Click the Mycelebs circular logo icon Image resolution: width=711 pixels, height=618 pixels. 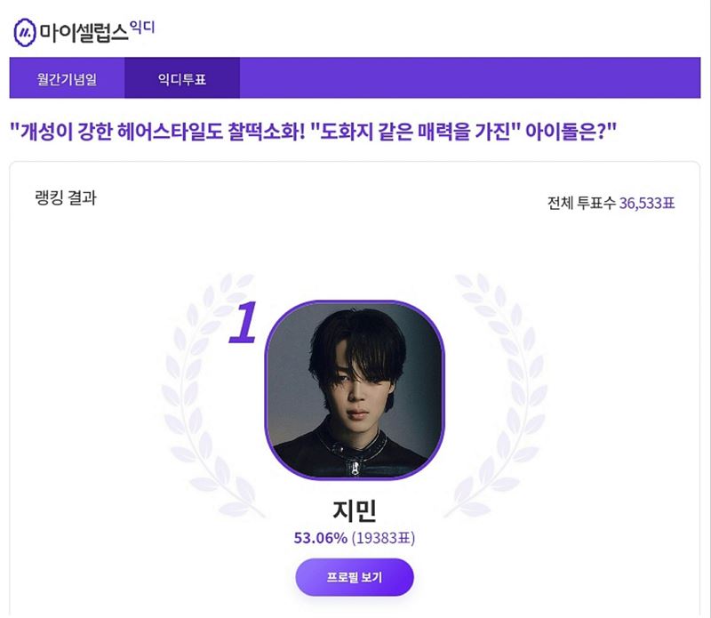25,33
